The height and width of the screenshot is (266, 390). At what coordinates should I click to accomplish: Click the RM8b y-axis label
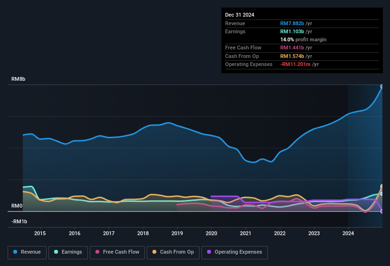[18, 79]
